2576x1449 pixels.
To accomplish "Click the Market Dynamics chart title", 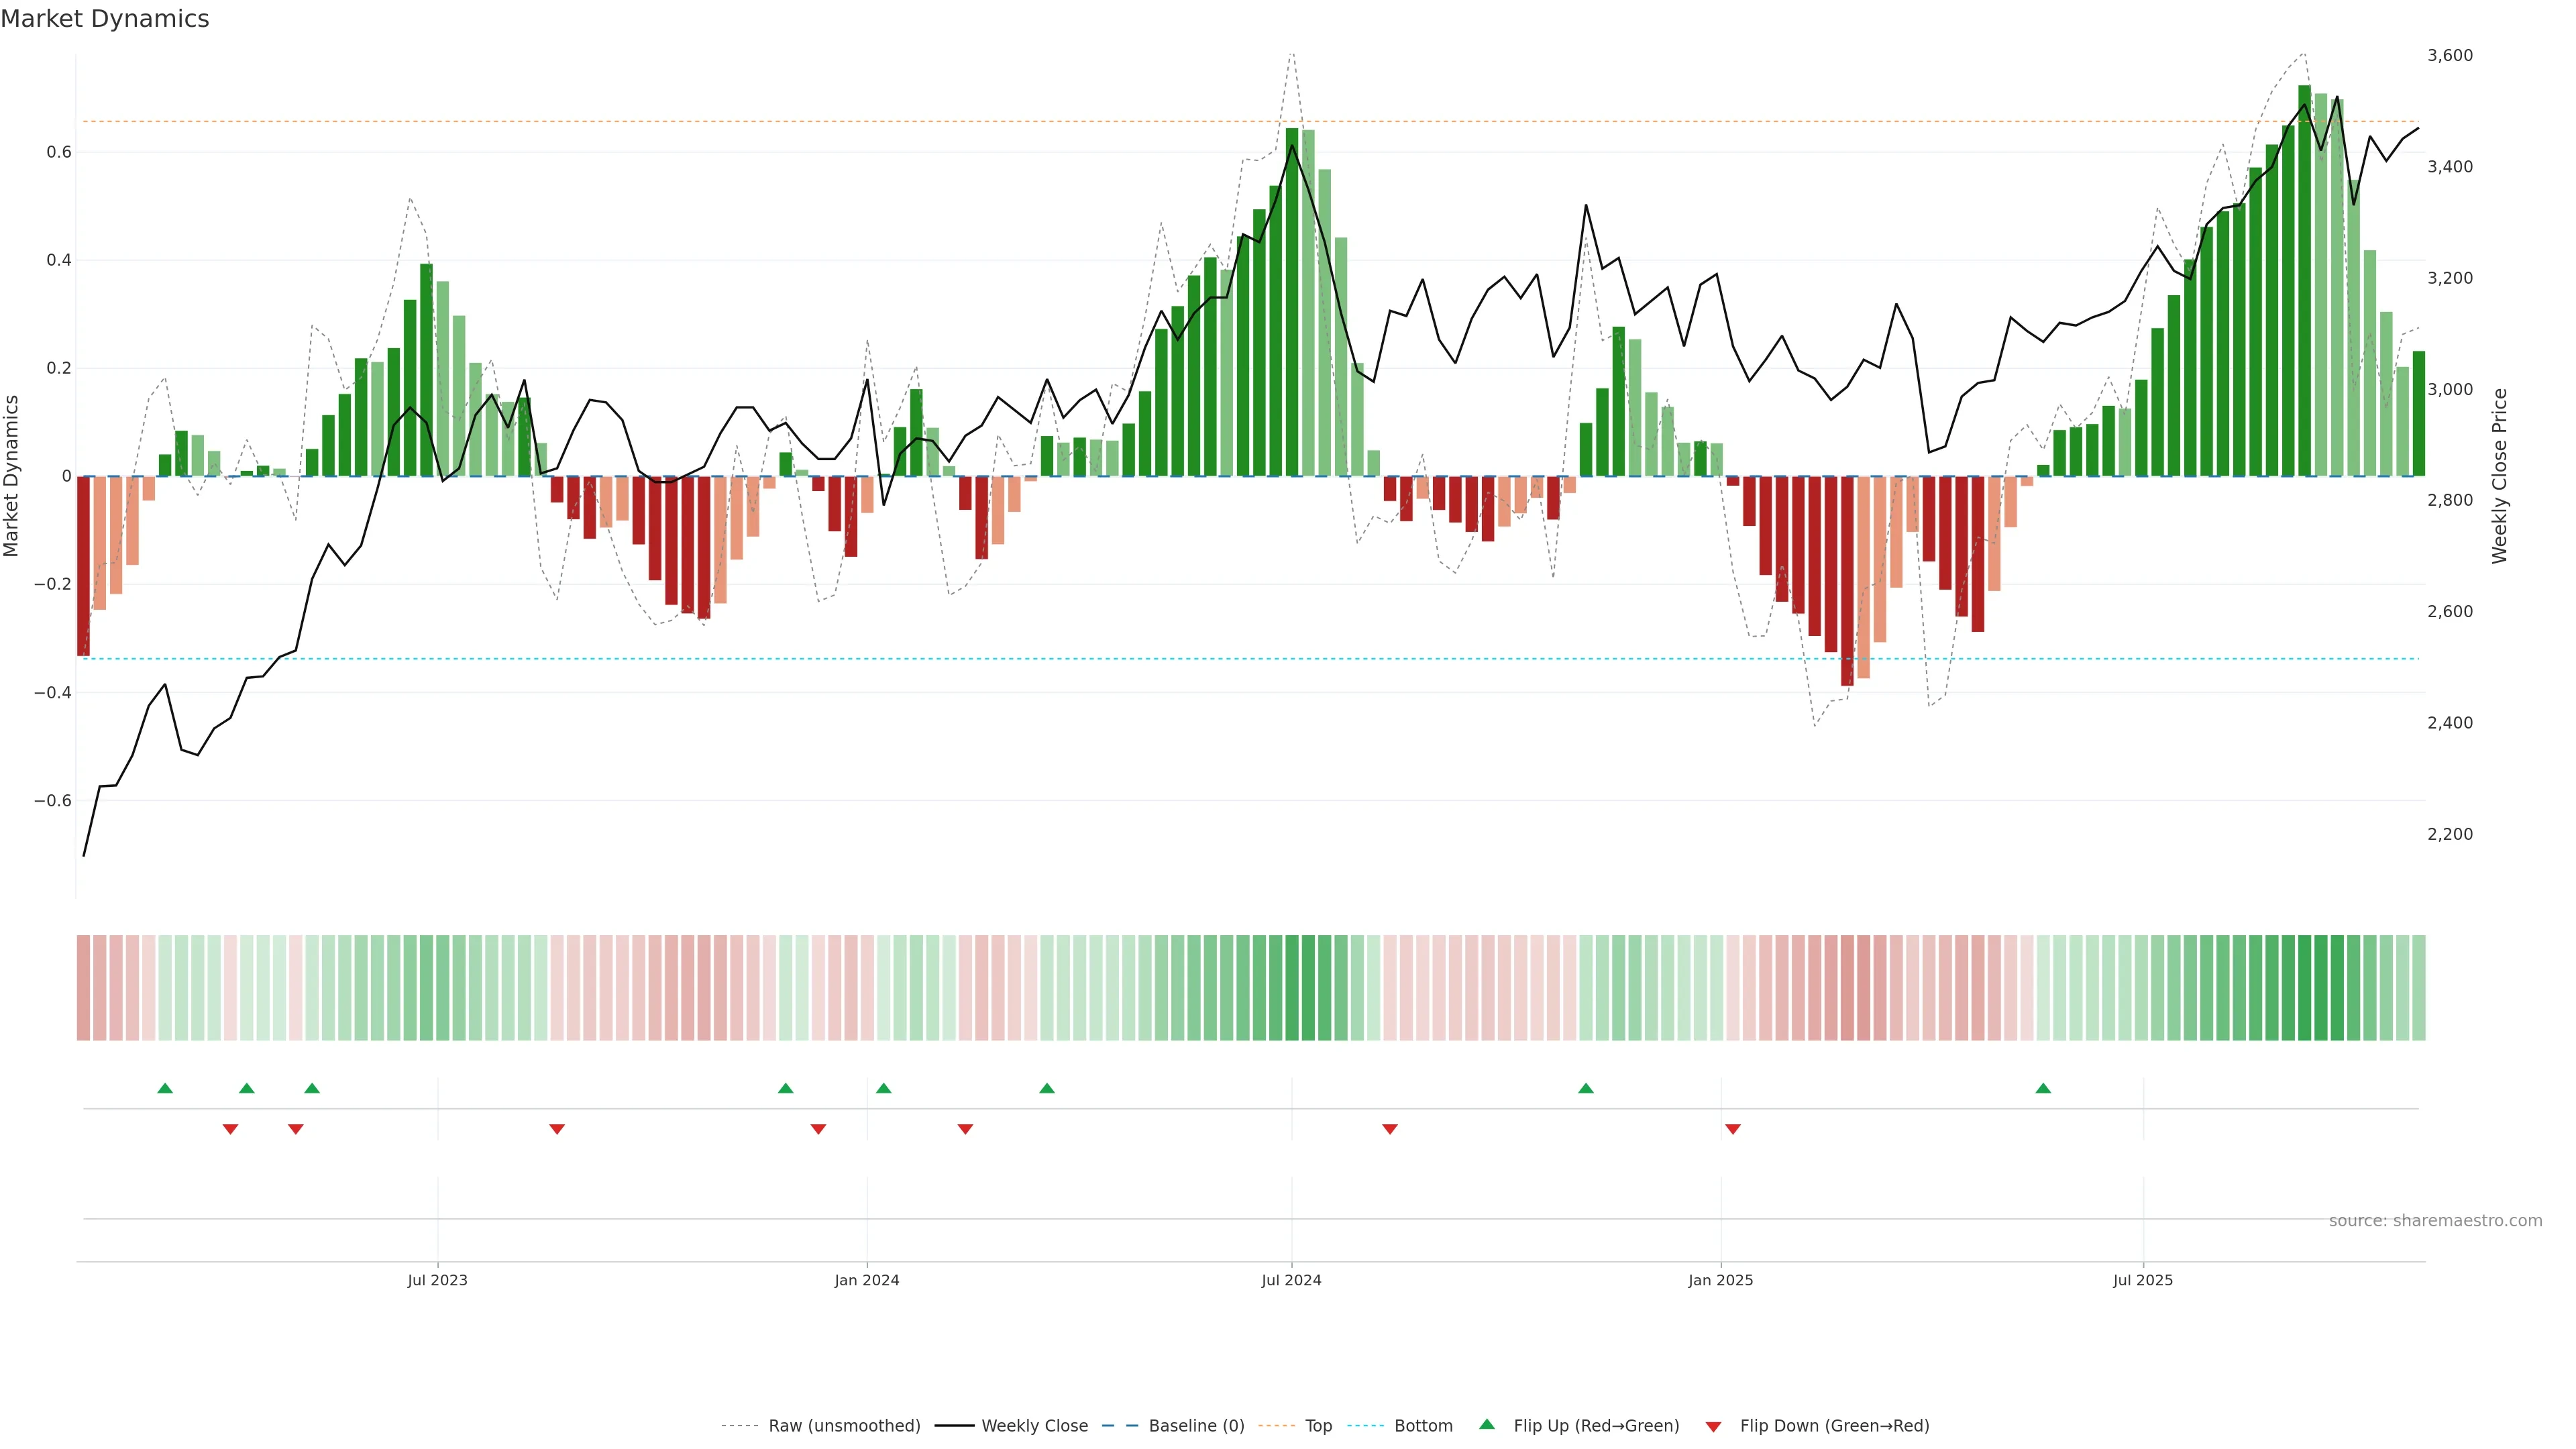I will click(x=105, y=19).
